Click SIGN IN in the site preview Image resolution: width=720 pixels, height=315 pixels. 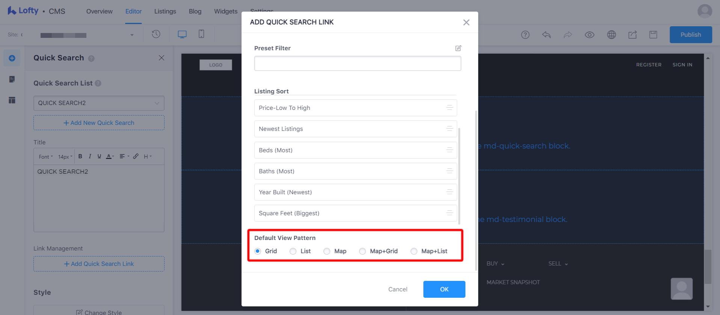click(682, 64)
